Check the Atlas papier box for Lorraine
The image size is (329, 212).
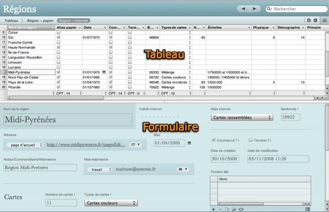coord(58,67)
